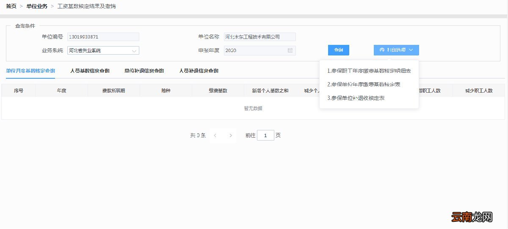
Task: Switch to 人员基数信息查询 tab
Action: tap(90, 71)
